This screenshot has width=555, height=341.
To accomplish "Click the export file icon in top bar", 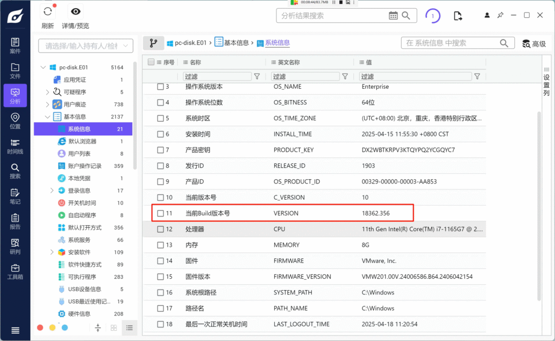I will [x=458, y=16].
